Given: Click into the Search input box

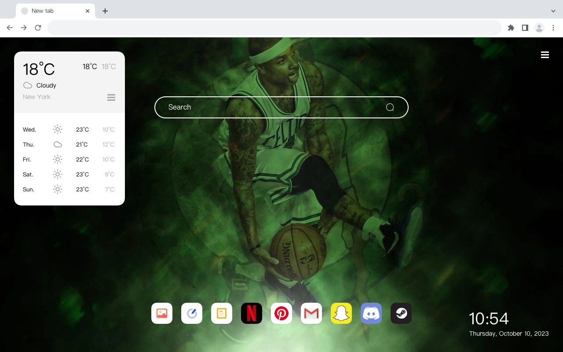Looking at the screenshot, I should tap(281, 107).
